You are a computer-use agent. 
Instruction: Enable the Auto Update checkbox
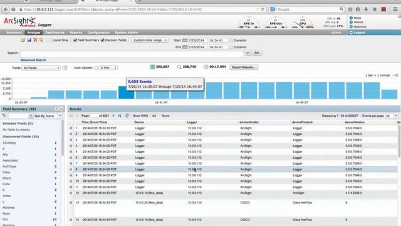tap(96, 68)
